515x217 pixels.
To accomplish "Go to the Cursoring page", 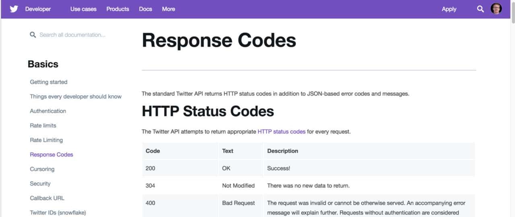I will (x=42, y=169).
